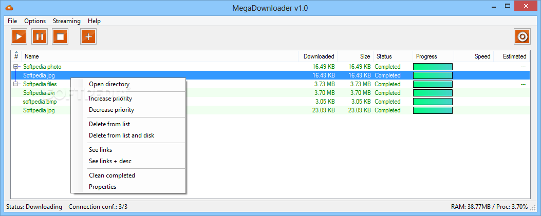Click the RAM and Proc usage readout
The image size is (541, 216).
[x=489, y=207]
